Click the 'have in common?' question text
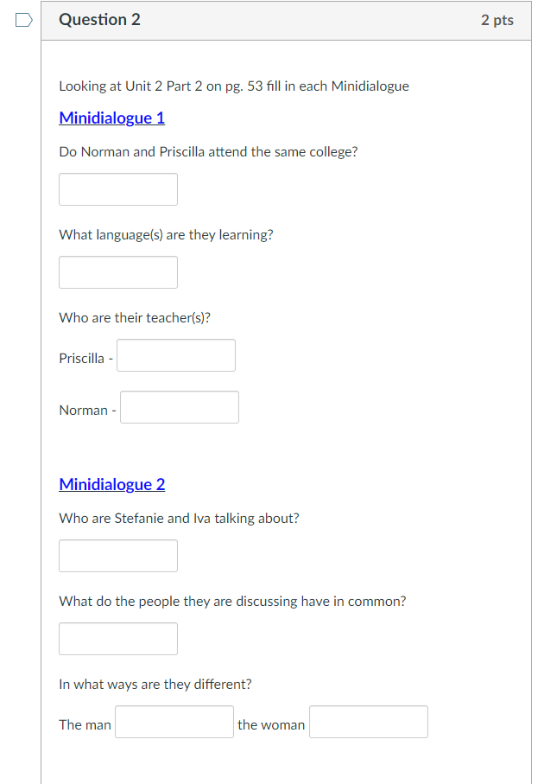 point(231,602)
